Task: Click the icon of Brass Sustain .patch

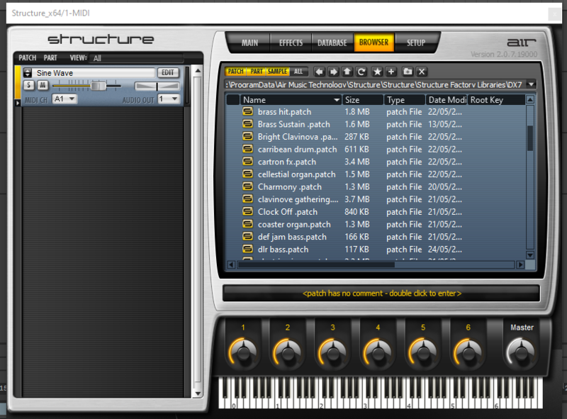Action: (247, 124)
